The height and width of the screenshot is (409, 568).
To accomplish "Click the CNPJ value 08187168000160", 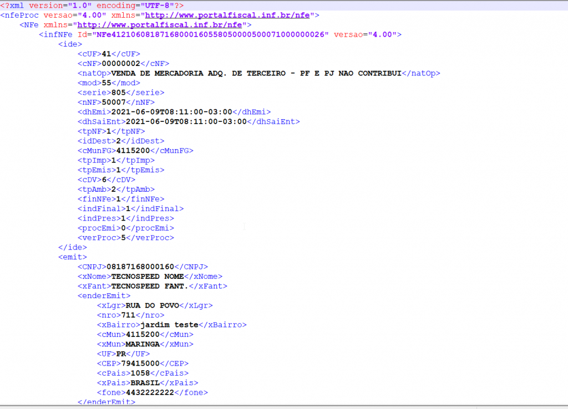I will 140,267.
